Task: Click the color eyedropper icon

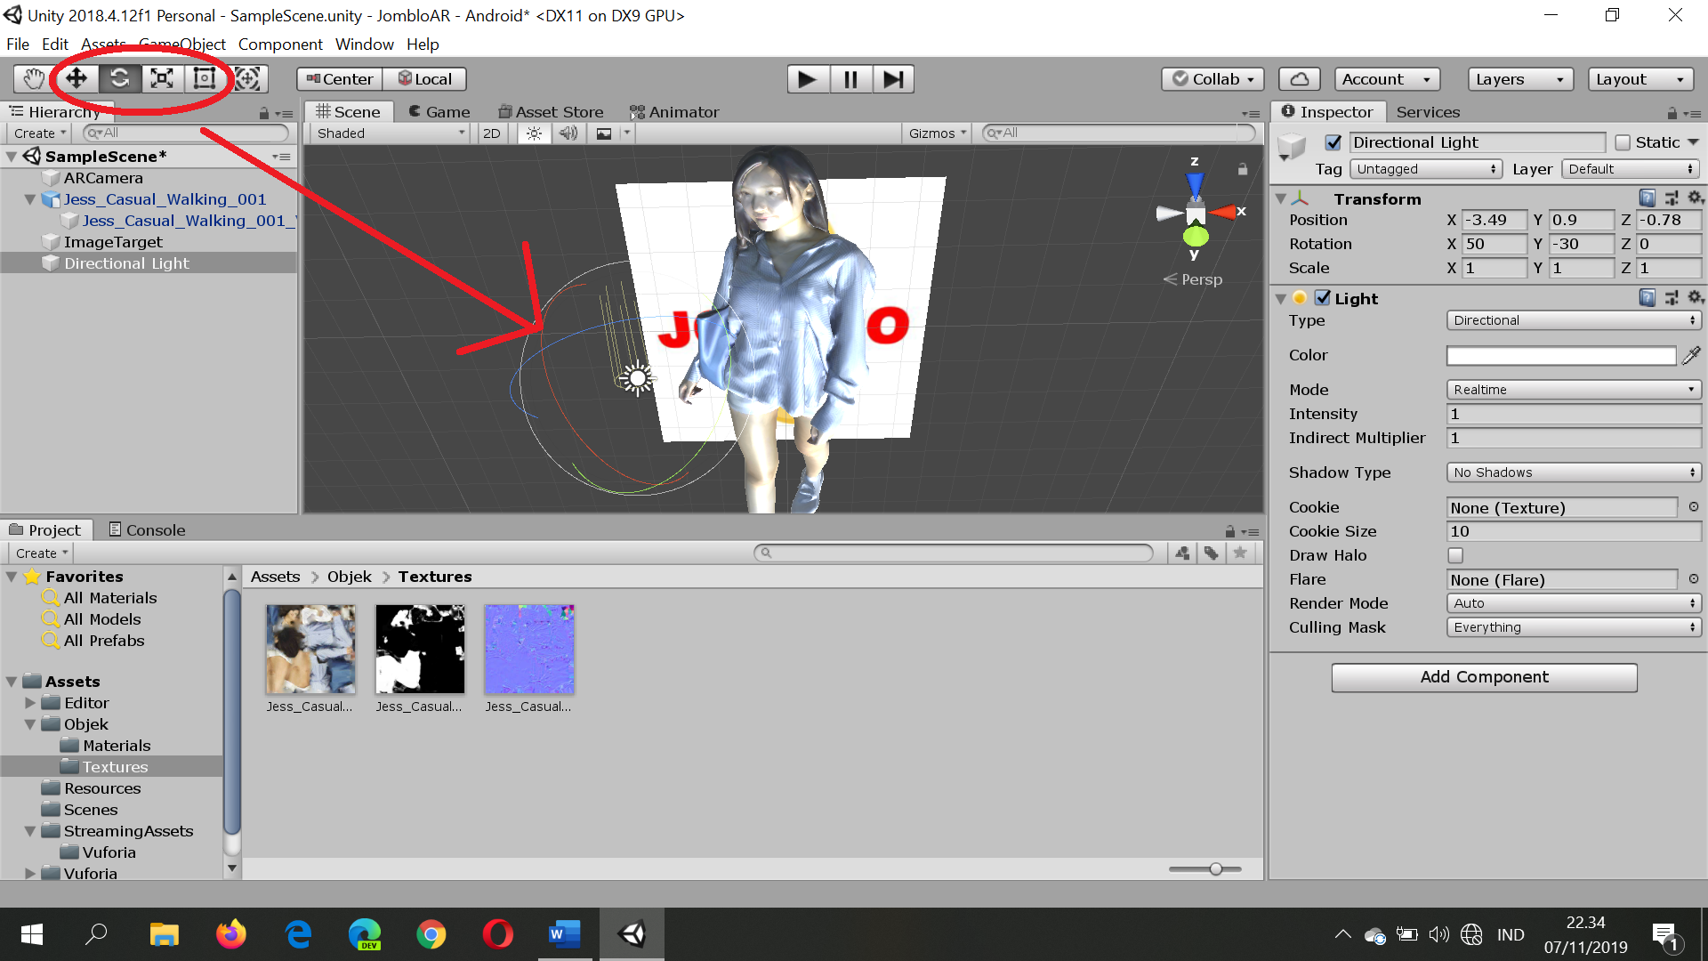Action: pos(1691,355)
